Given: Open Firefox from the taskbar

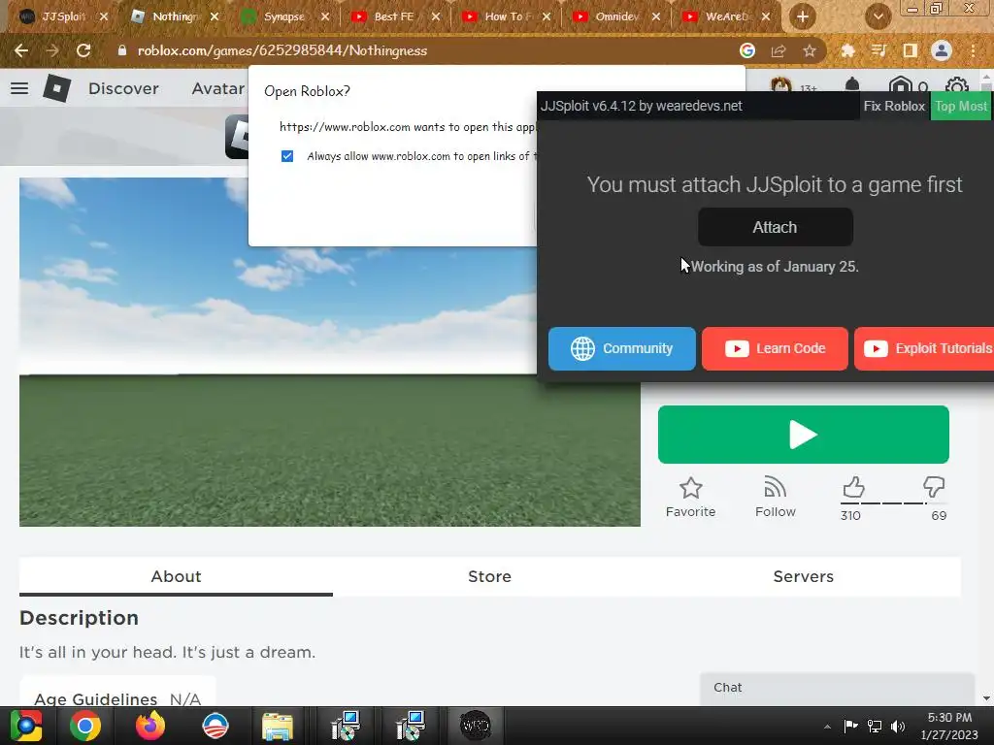Looking at the screenshot, I should coord(150,726).
